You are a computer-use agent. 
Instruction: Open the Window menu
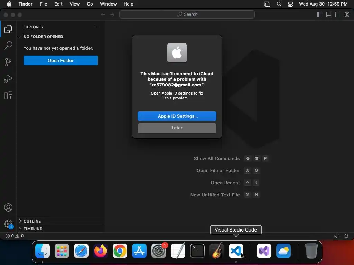(108, 4)
